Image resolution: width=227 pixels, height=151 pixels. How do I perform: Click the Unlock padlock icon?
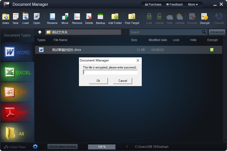(x=159, y=16)
